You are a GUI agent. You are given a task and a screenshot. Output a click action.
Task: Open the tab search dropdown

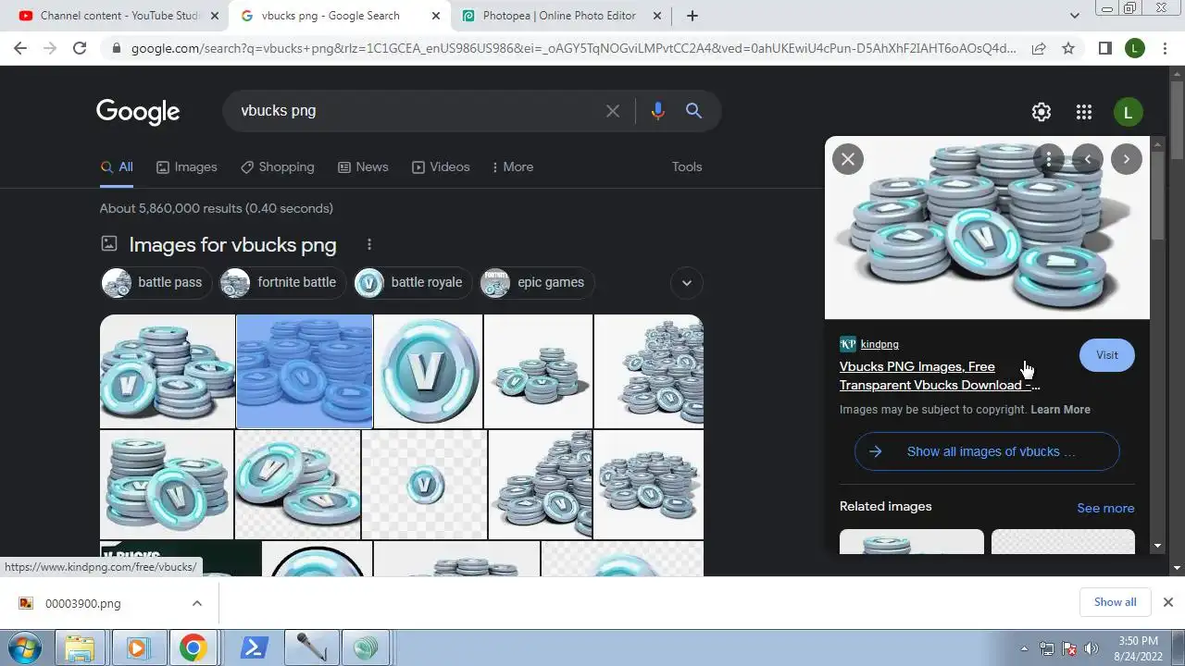1075,16
